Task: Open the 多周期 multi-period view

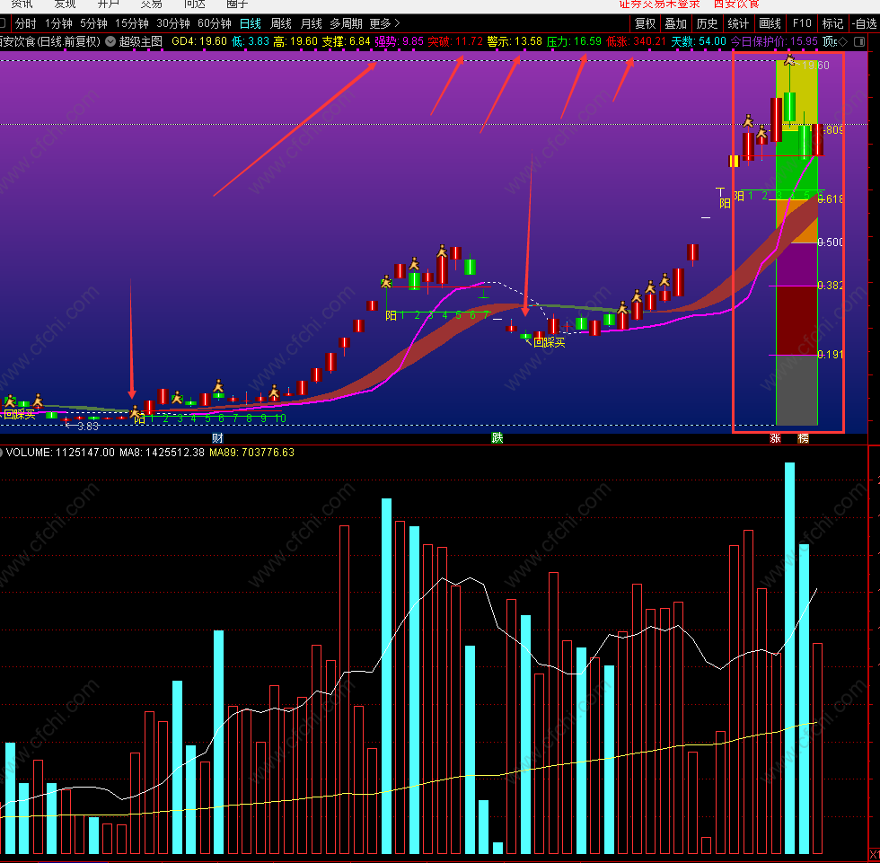Action: pos(346,23)
